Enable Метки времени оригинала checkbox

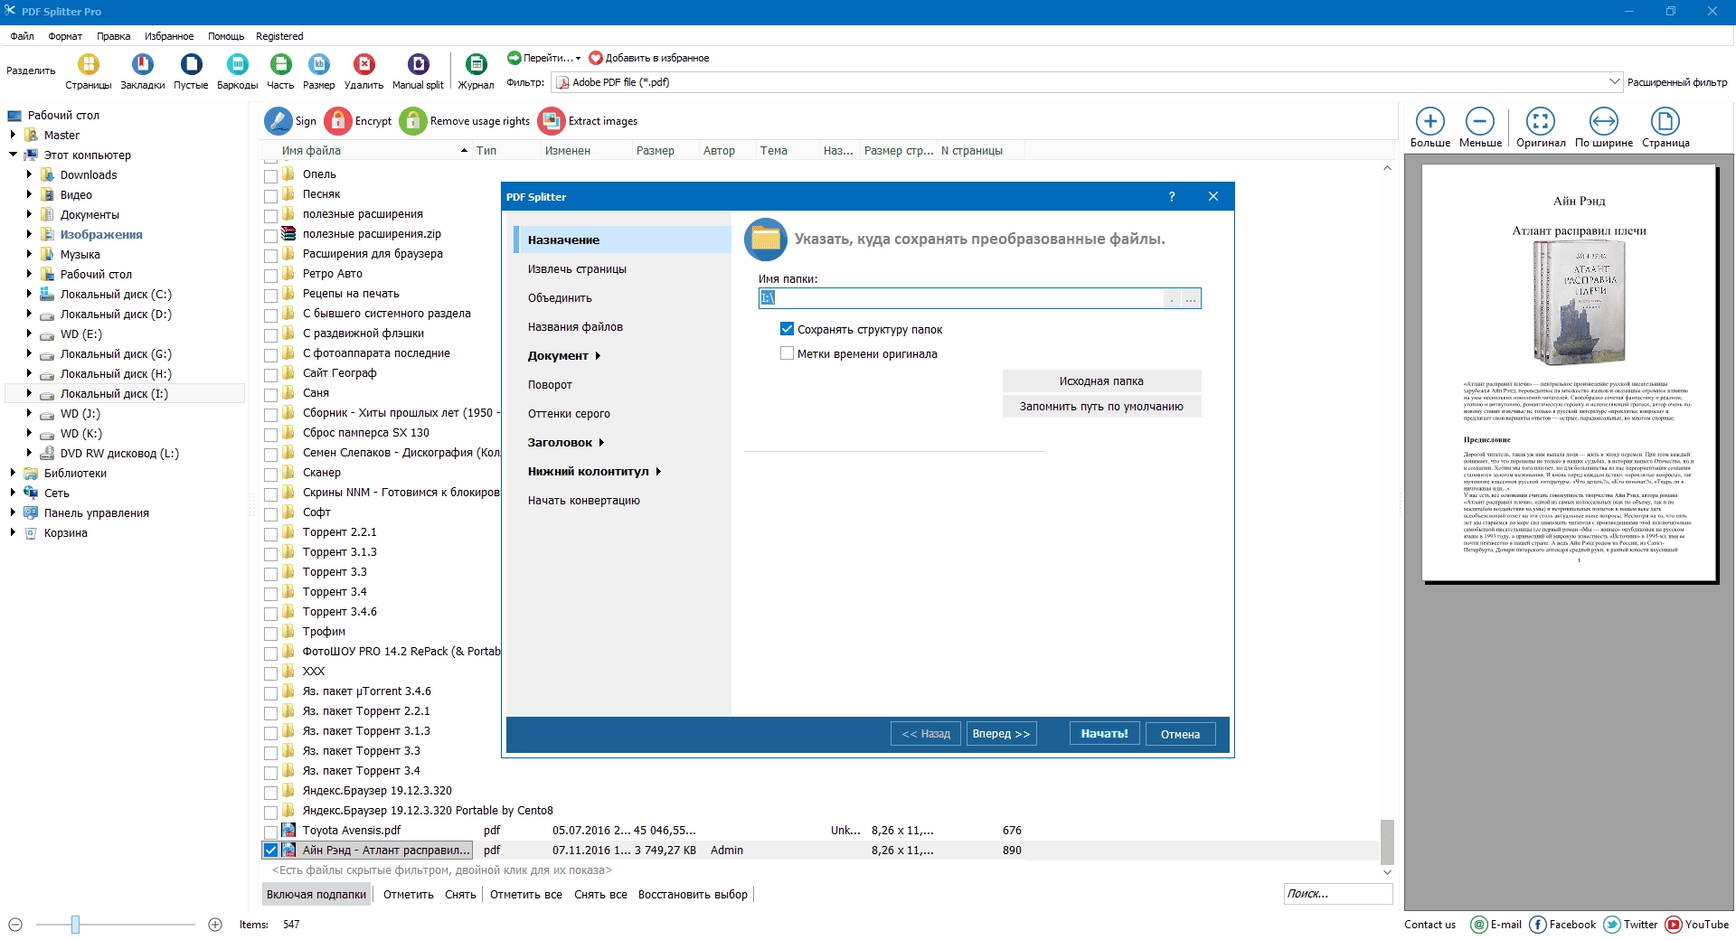pyautogui.click(x=787, y=353)
